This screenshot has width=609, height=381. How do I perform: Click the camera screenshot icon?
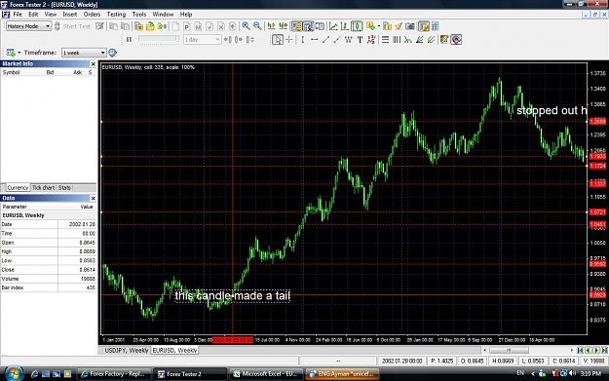(410, 26)
